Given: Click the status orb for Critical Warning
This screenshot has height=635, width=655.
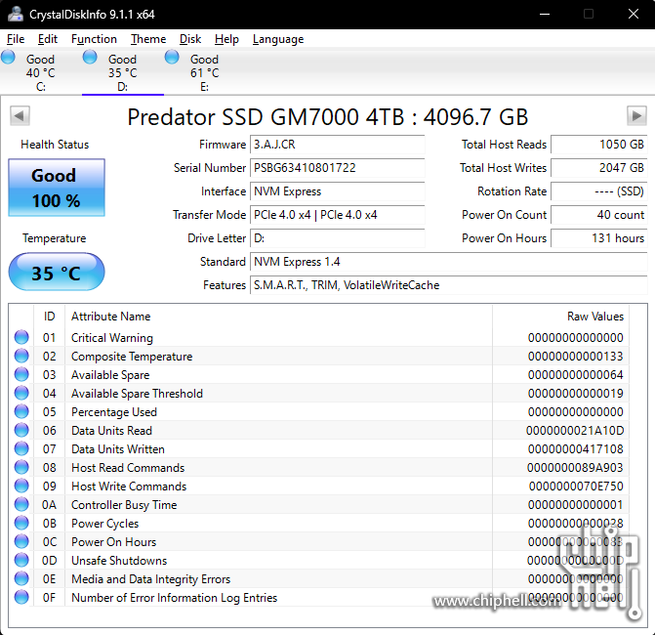Looking at the screenshot, I should (21, 337).
